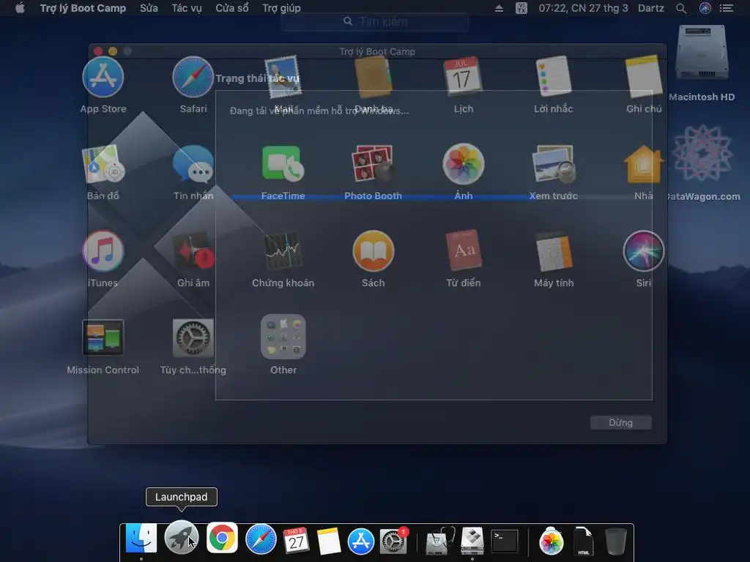Click Siri icon in menu bar
This screenshot has height=562, width=750.
pyautogui.click(x=705, y=8)
